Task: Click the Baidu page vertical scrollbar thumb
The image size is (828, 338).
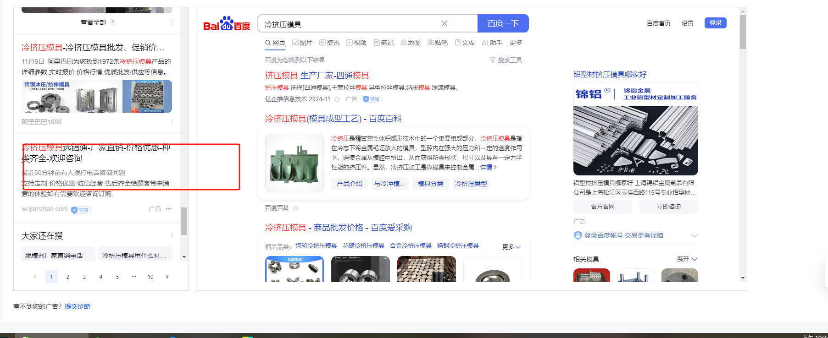Action: pyautogui.click(x=743, y=32)
